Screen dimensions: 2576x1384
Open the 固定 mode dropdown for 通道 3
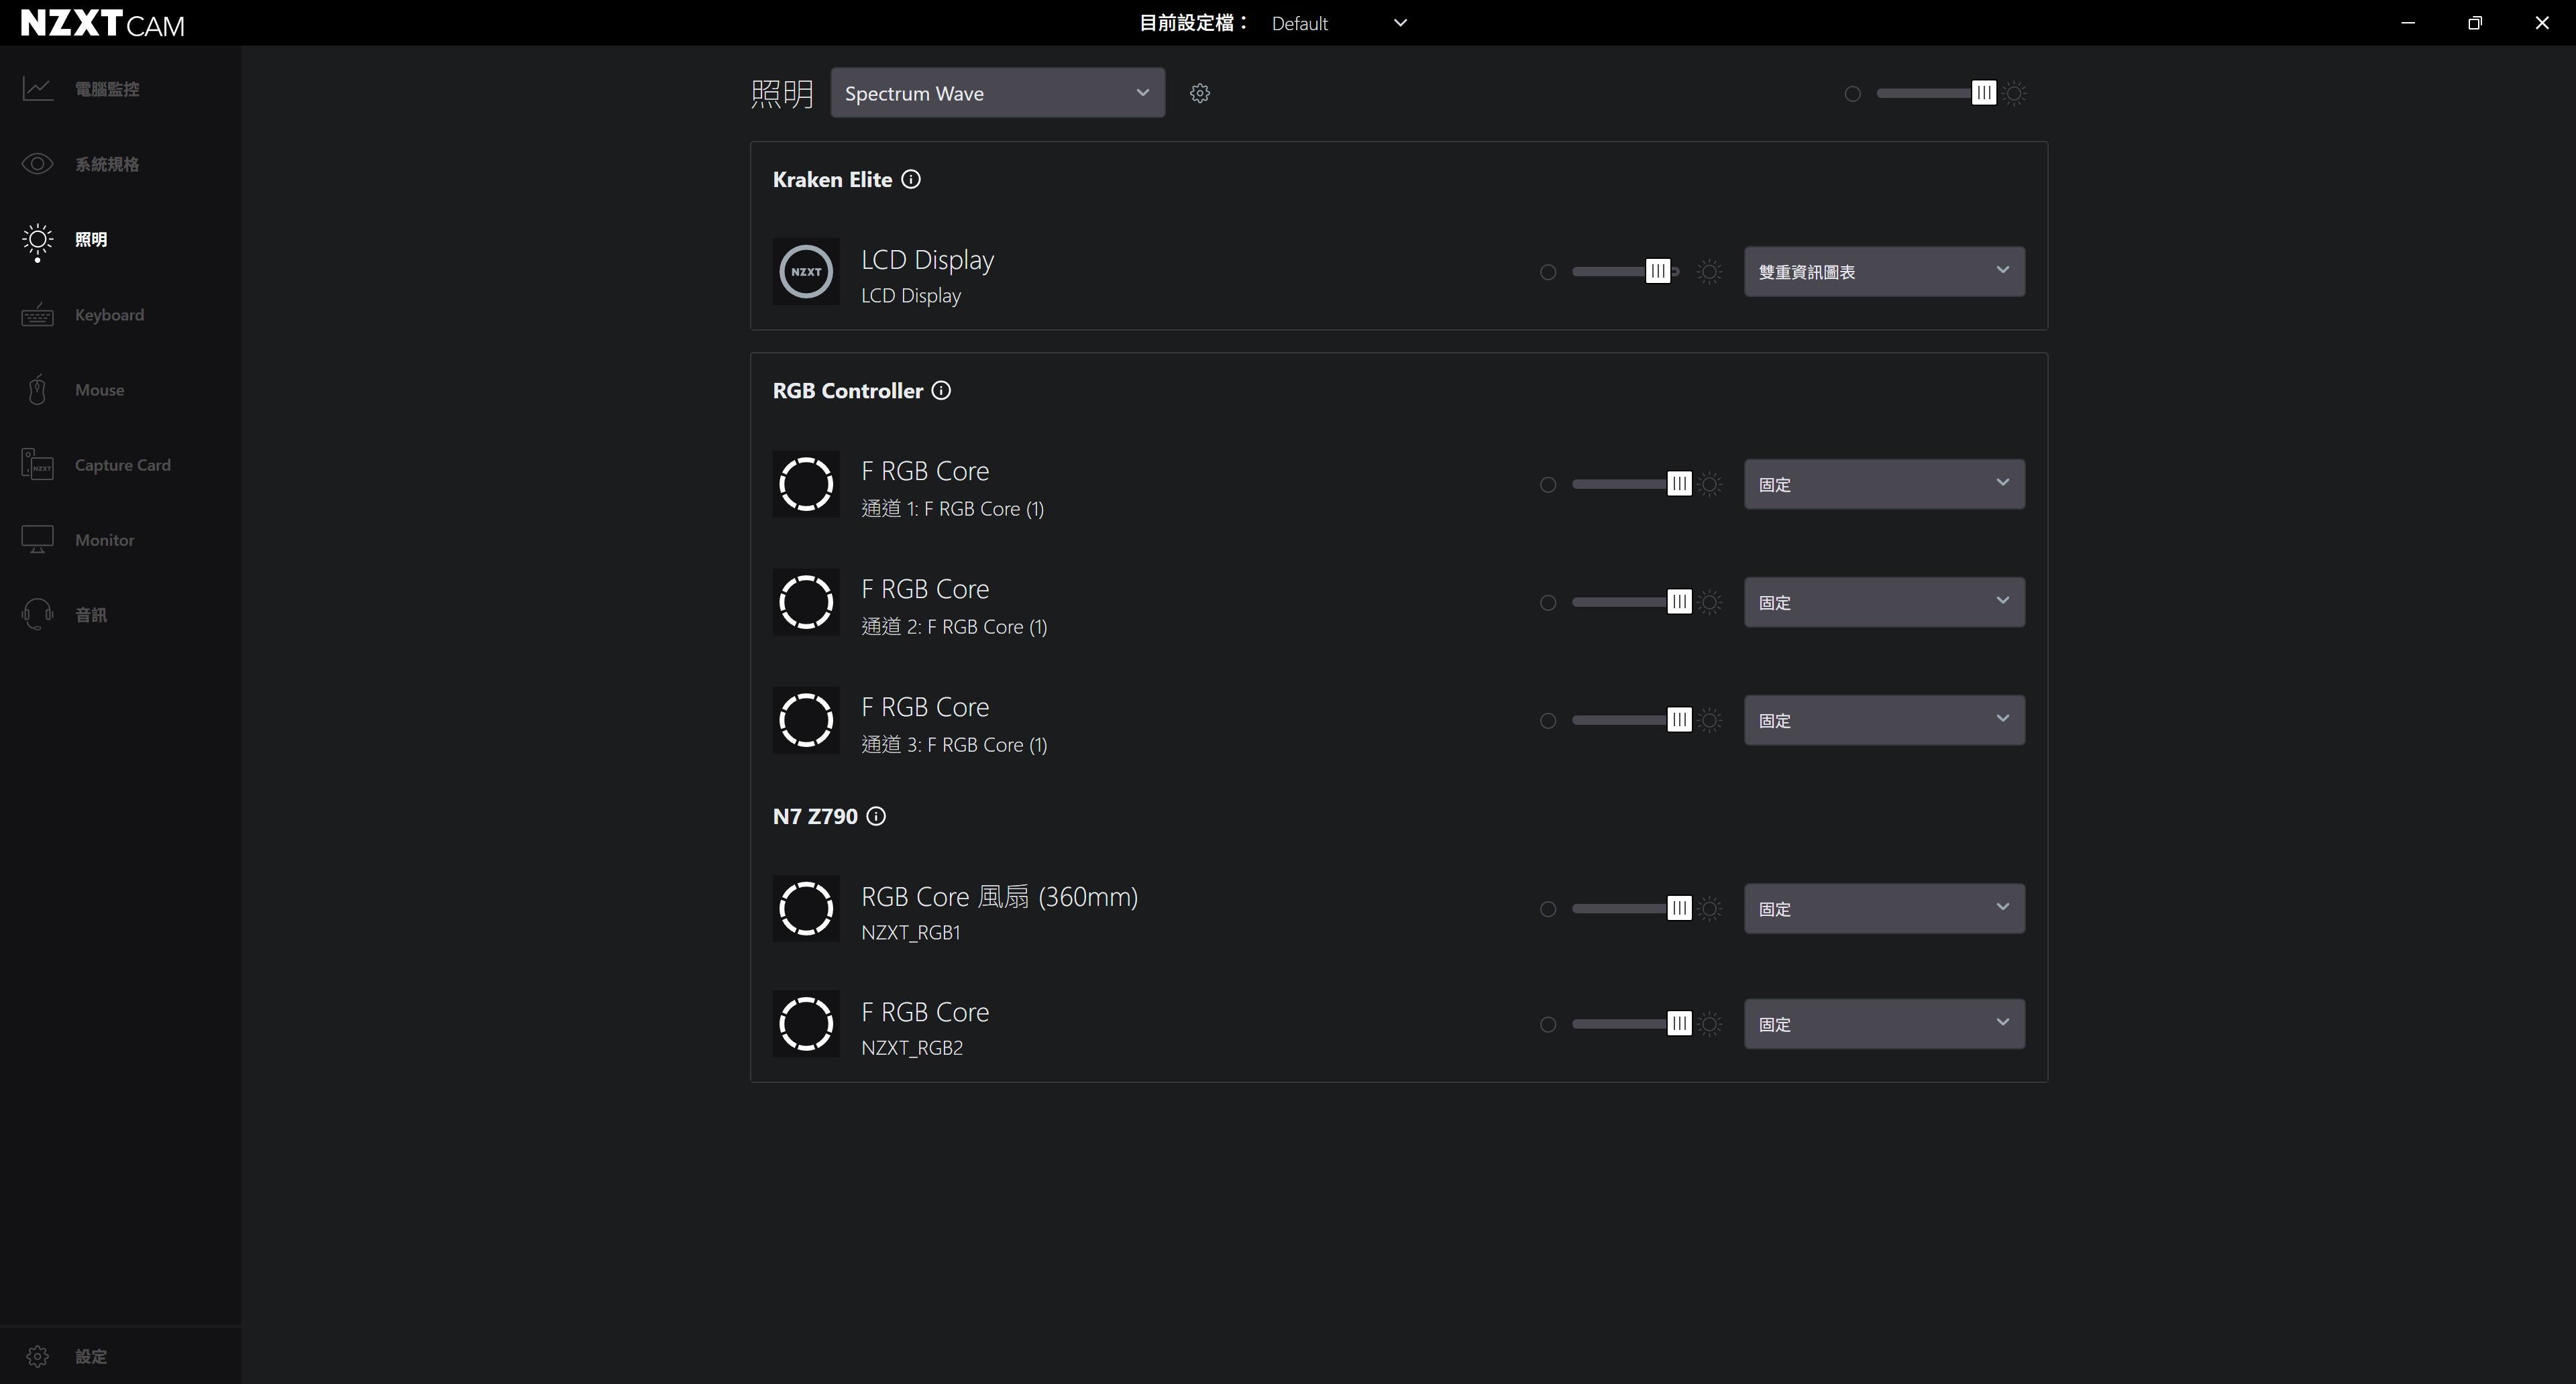point(1884,719)
